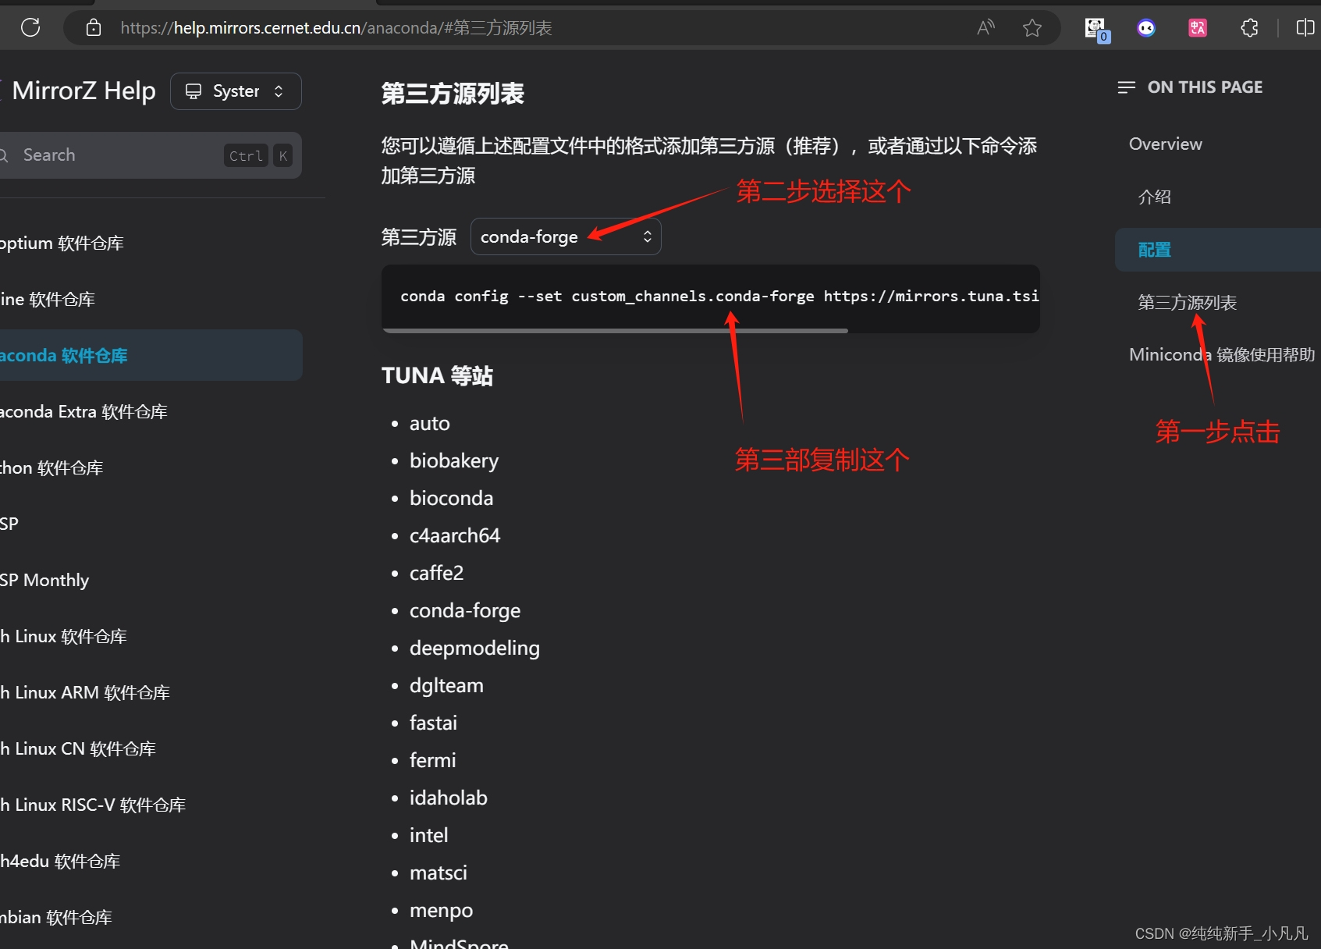Click the fermi list entry

432,760
